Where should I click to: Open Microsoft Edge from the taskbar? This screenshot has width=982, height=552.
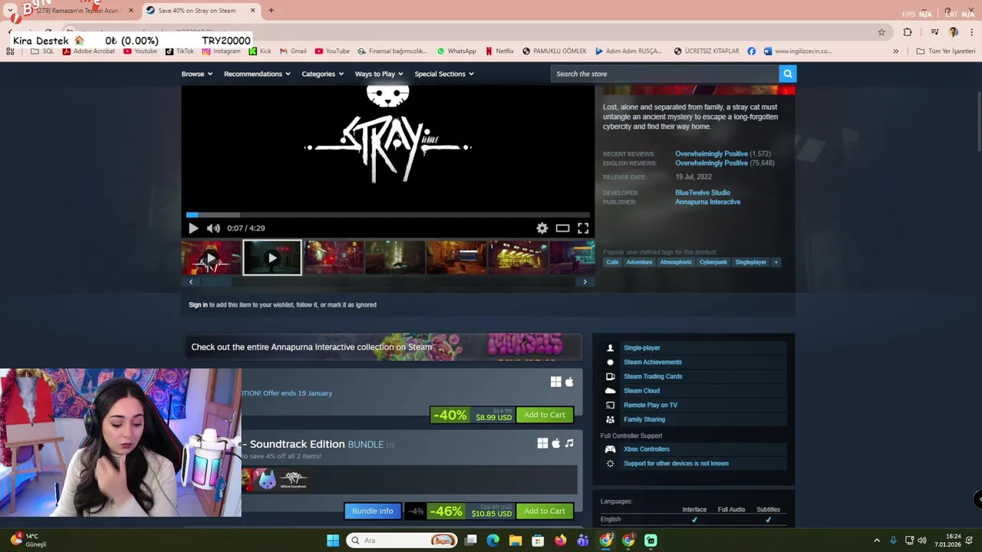[493, 540]
